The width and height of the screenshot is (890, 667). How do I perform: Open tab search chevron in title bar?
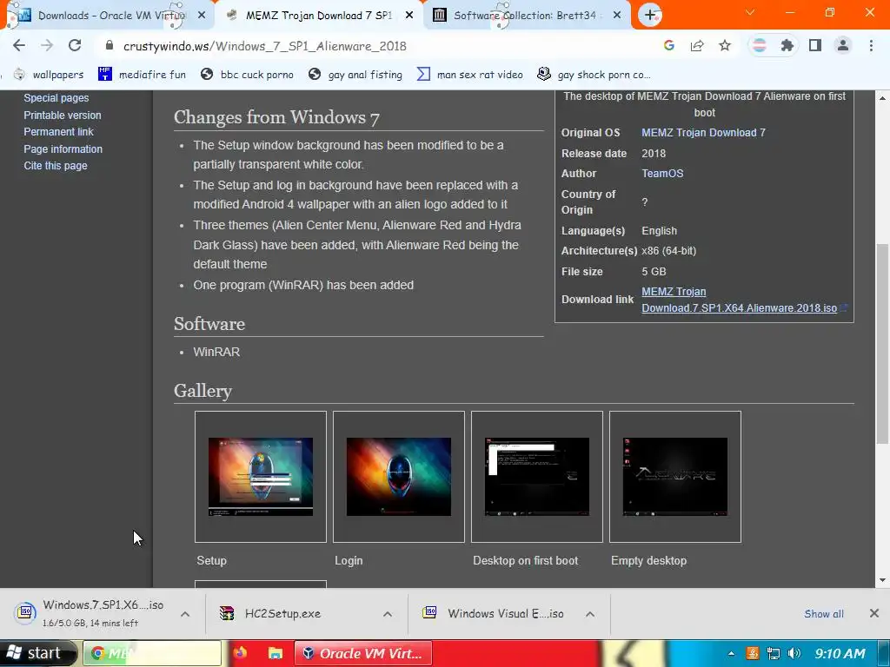point(750,12)
